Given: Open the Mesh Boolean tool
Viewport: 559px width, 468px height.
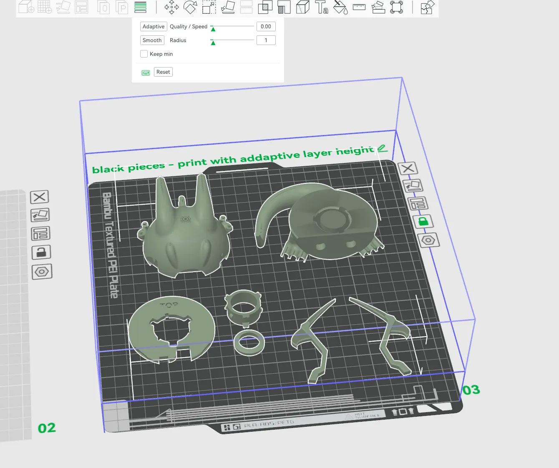Looking at the screenshot, I should pos(265,7).
